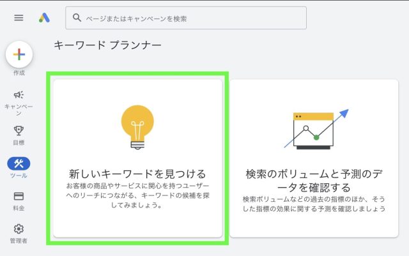Open 目標 trophy icon in sidebar

19,130
